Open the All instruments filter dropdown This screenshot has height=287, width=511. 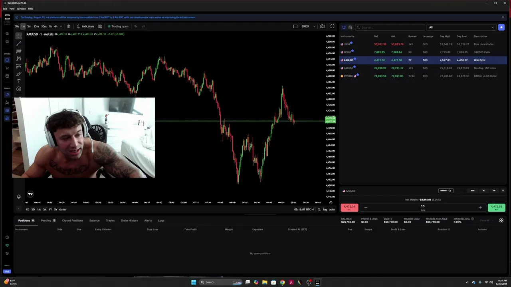461,27
